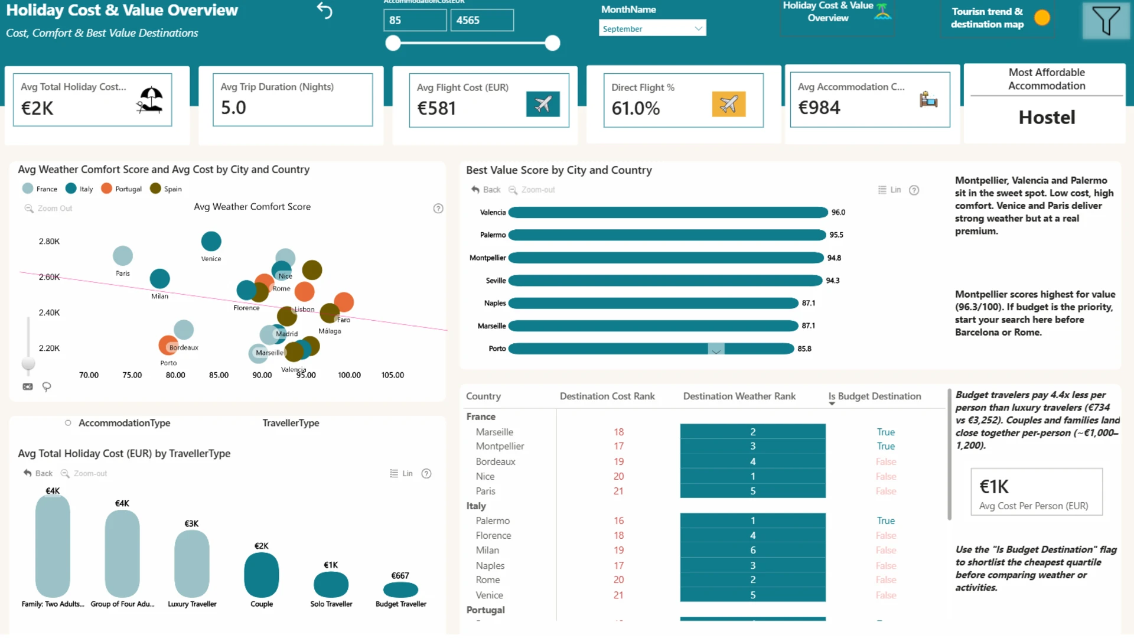
Task: Toggle Portugal legend item in scatter chart
Action: pos(121,189)
